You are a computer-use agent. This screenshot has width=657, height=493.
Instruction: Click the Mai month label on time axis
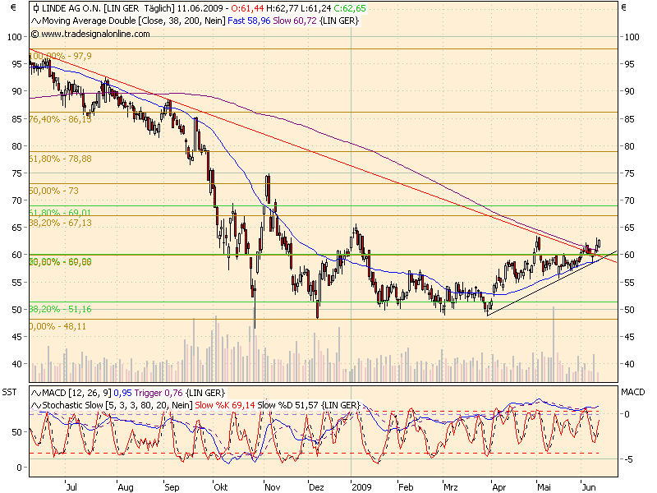tap(544, 487)
